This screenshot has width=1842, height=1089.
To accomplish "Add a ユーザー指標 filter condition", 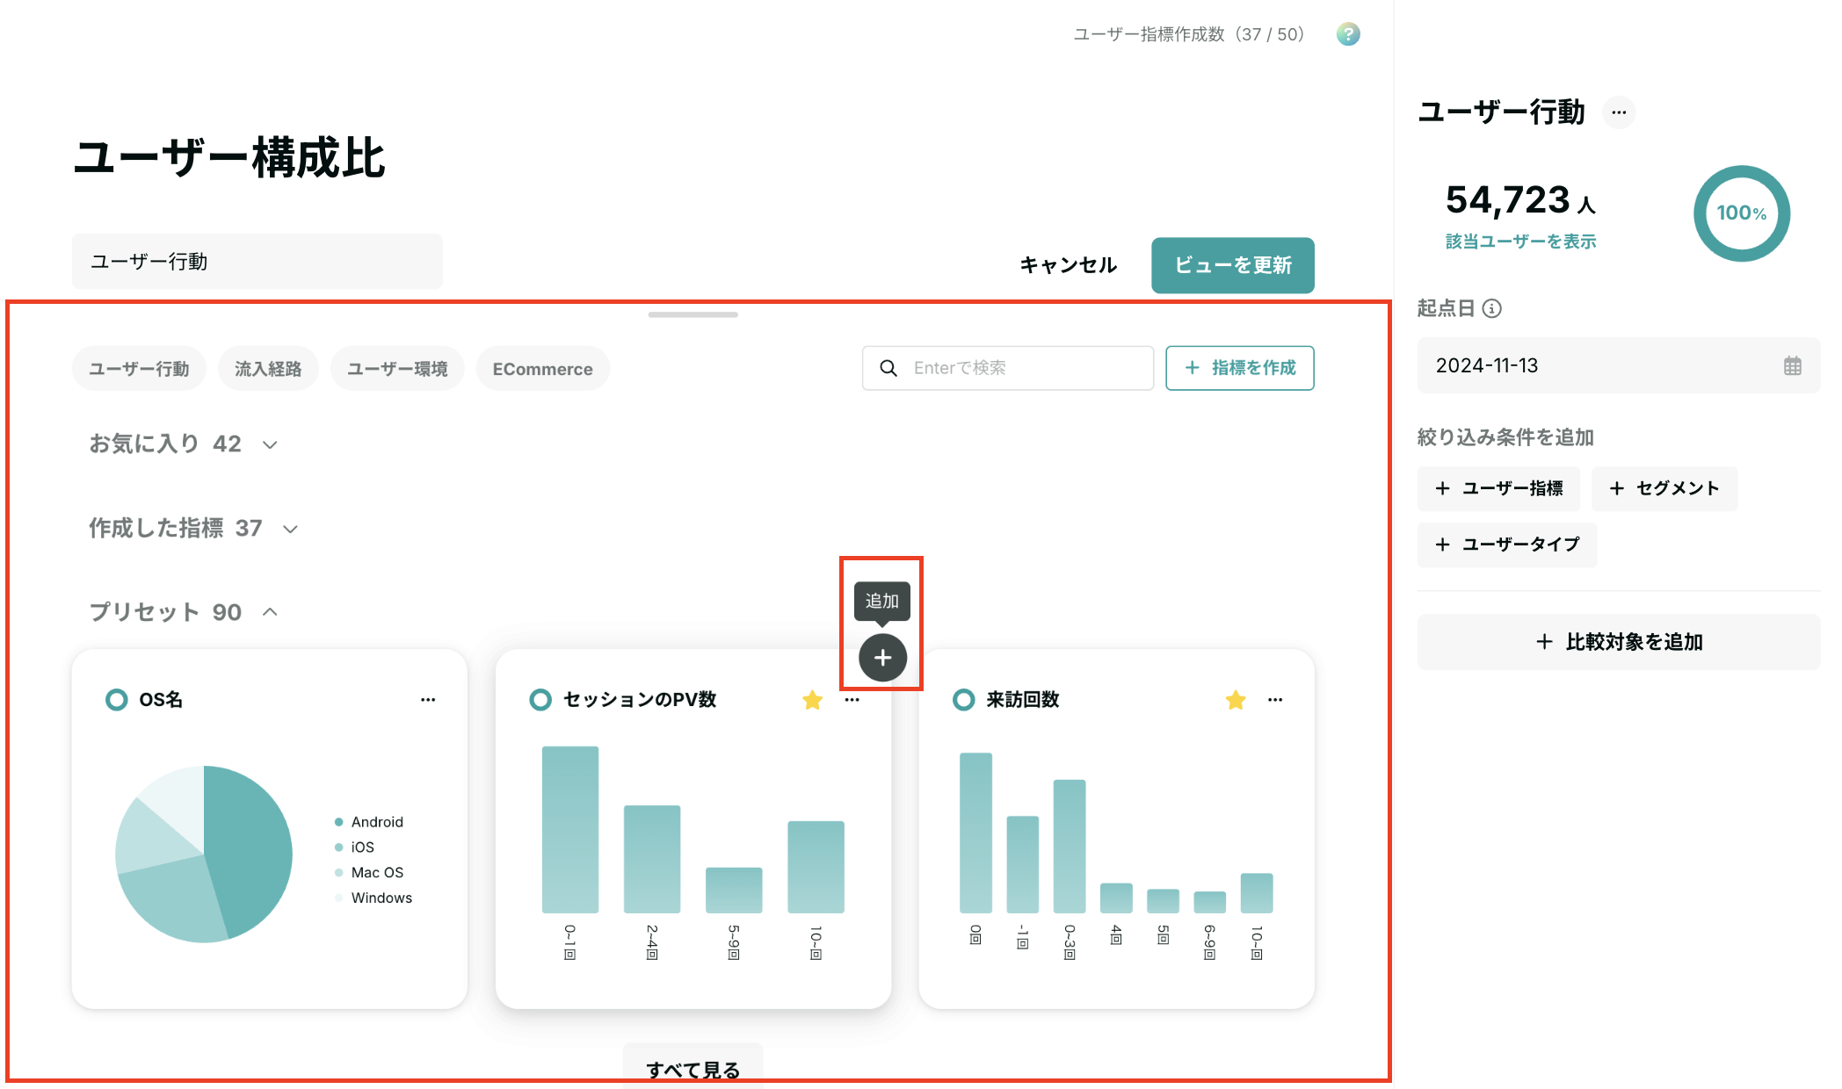I will coord(1498,488).
